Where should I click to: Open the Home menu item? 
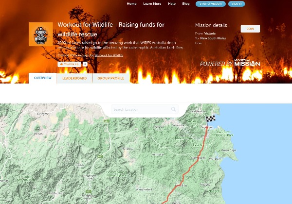pyautogui.click(x=131, y=4)
